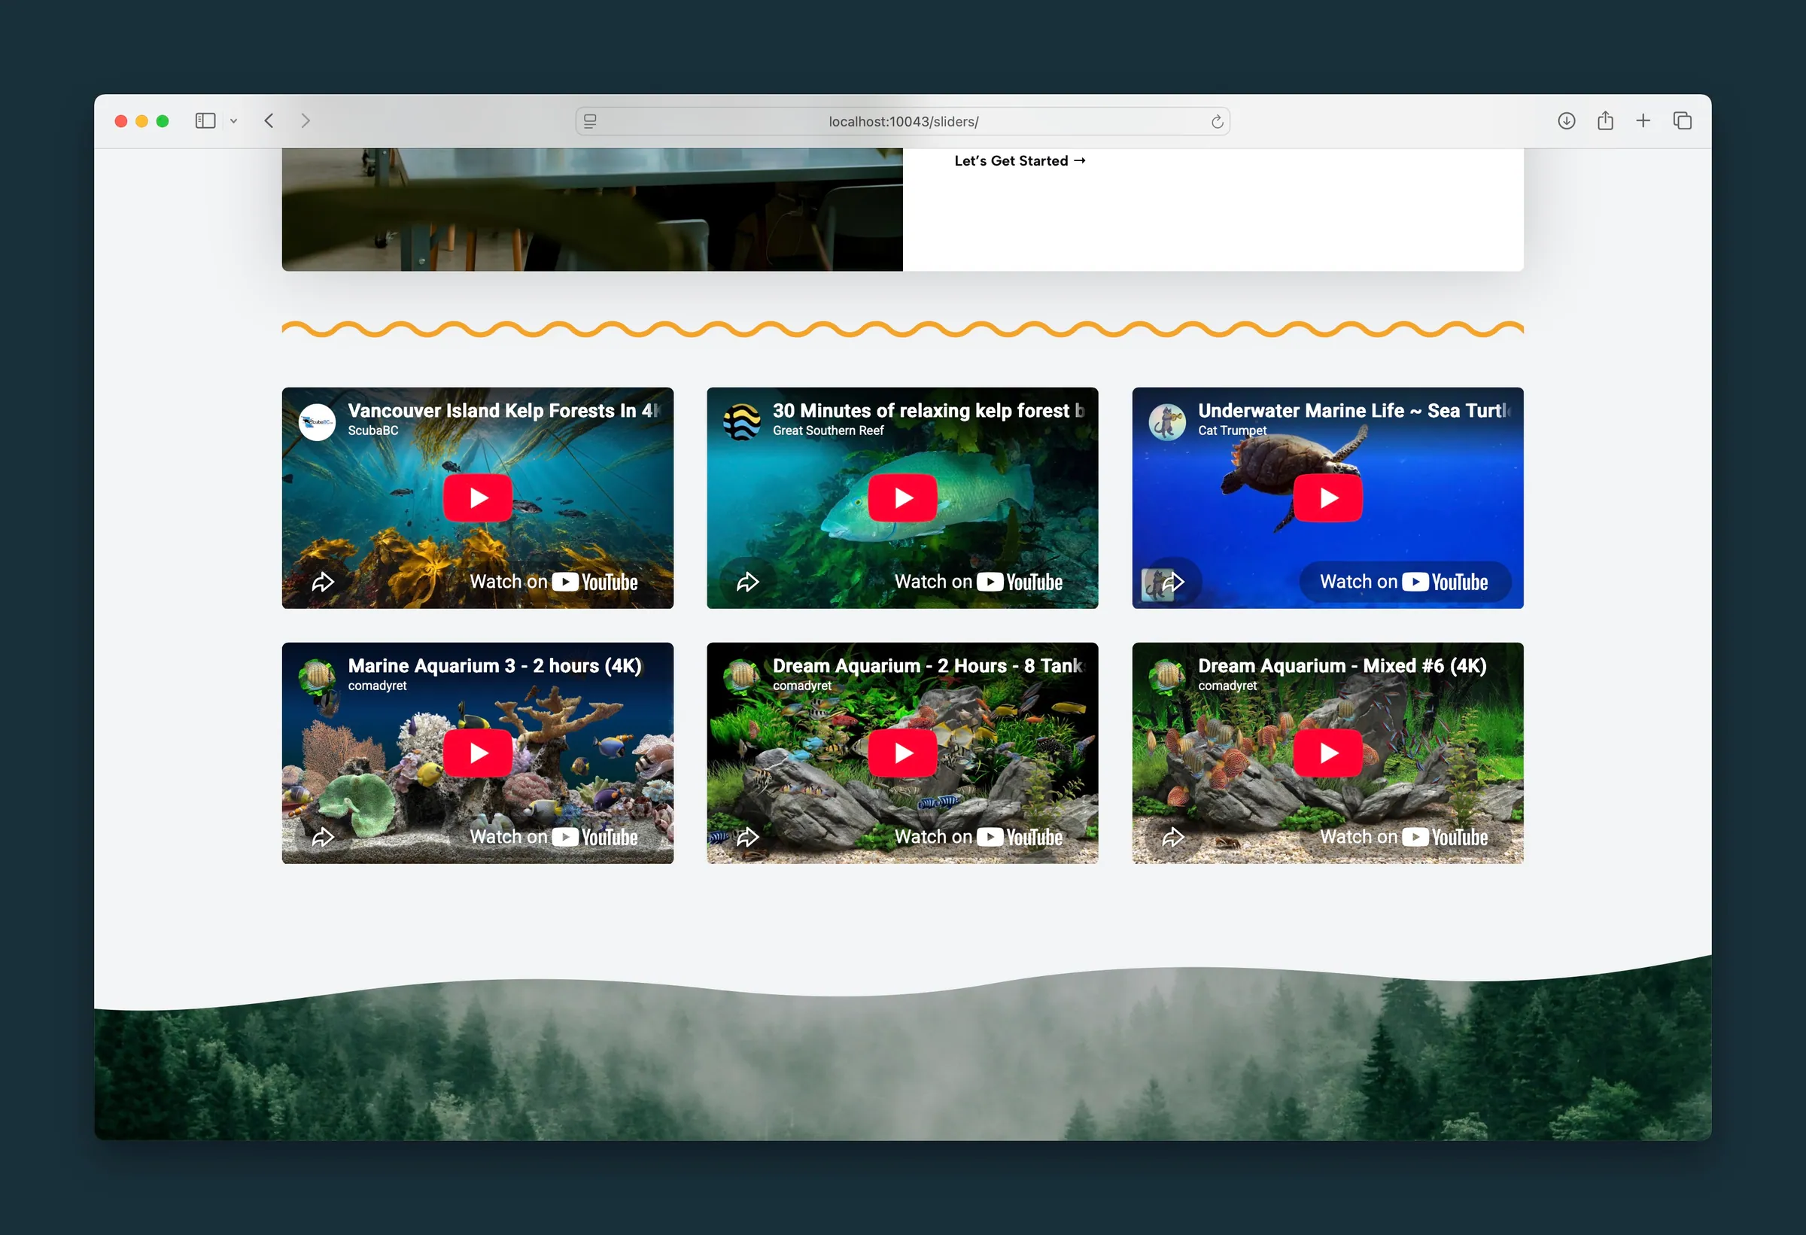Open the 'Dream Aquarium - 2 Hours - 8 Tanks' title
The image size is (1806, 1235).
click(929, 665)
